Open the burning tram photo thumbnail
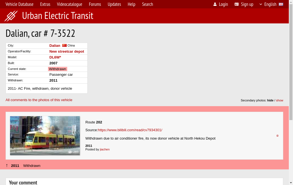This screenshot has width=293, height=185. [x=45, y=135]
